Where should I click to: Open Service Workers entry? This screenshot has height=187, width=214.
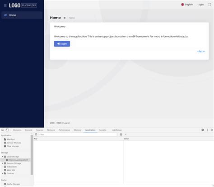pyautogui.click(x=13, y=143)
